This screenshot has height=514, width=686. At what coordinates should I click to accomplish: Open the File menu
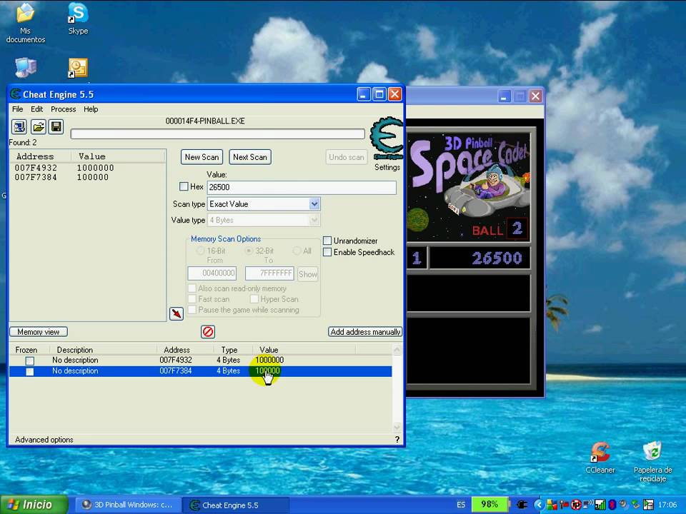click(x=17, y=109)
